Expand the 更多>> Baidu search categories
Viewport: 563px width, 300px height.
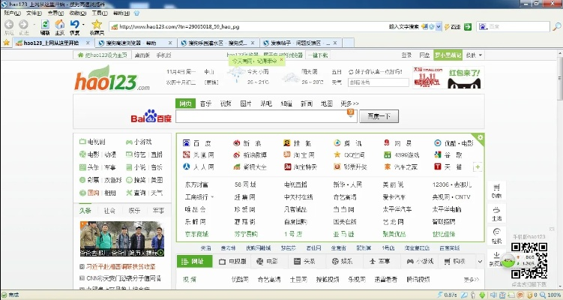tap(349, 103)
